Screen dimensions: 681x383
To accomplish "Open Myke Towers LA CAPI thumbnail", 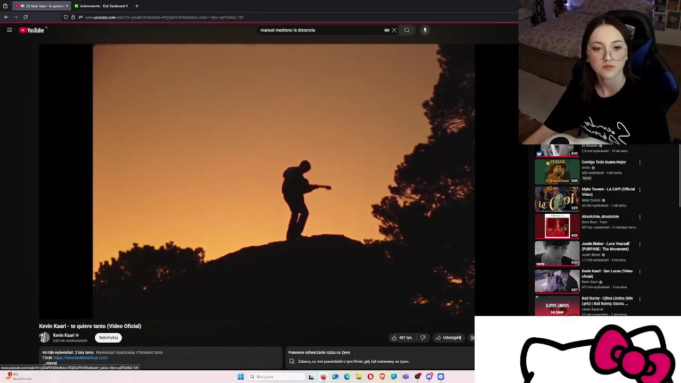I will pyautogui.click(x=557, y=198).
